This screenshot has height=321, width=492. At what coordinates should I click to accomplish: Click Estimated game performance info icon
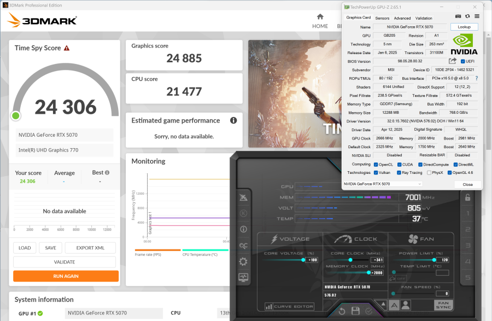(233, 120)
